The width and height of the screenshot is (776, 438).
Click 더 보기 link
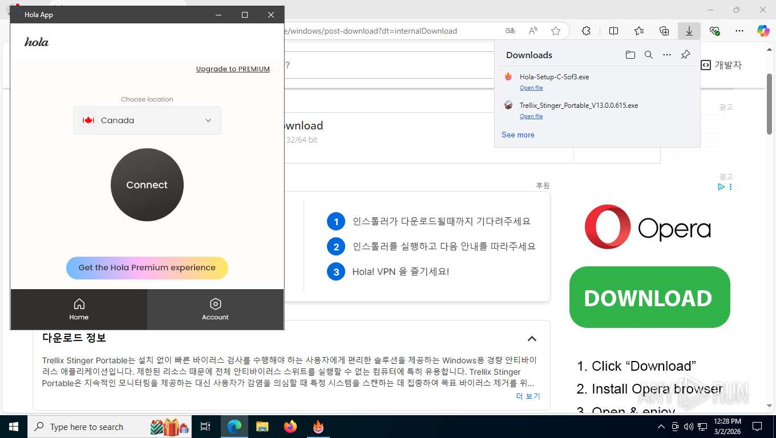[x=528, y=396]
